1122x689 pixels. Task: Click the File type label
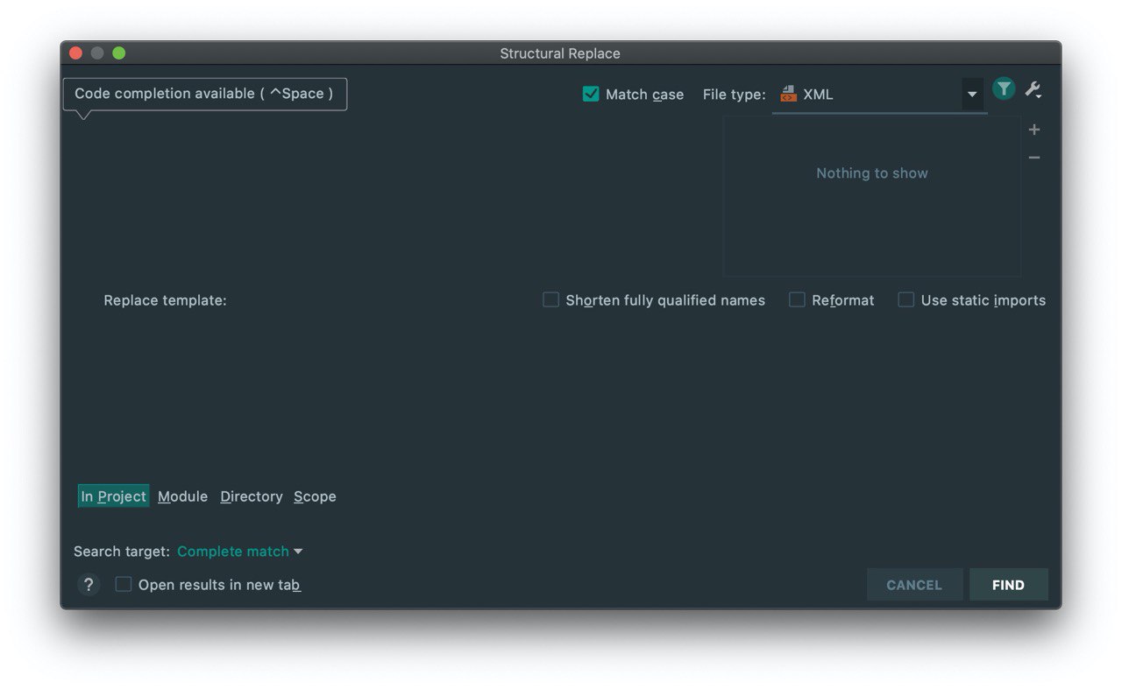735,95
